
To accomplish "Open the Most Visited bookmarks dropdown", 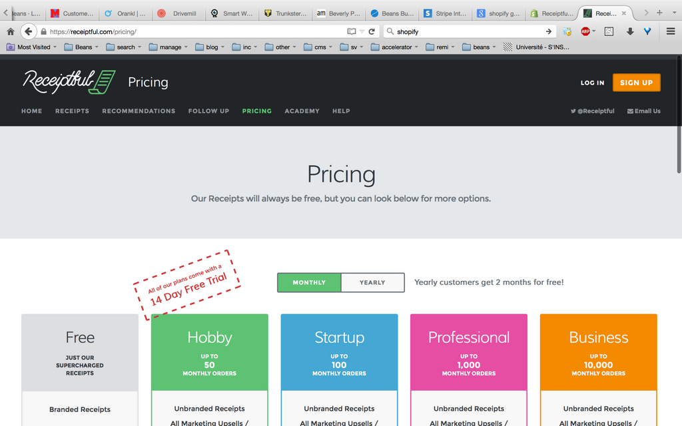I will pos(31,47).
